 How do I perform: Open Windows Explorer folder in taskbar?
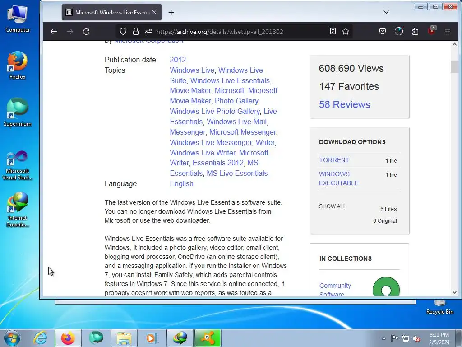click(124, 338)
